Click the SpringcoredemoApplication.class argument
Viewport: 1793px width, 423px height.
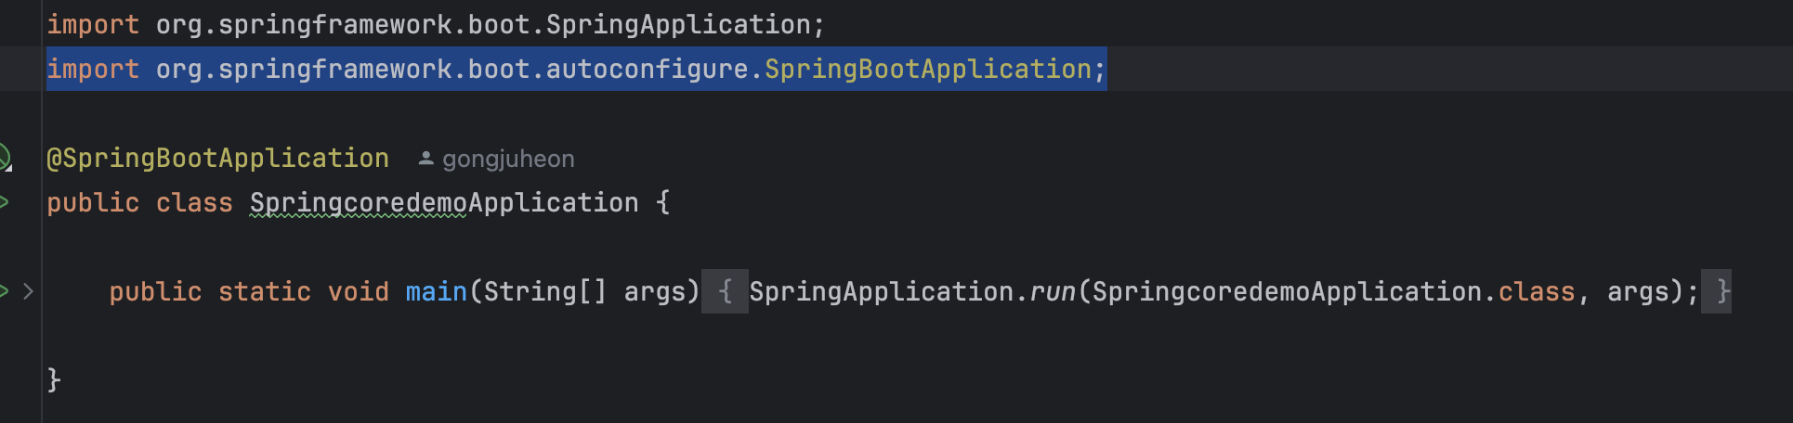(1333, 291)
